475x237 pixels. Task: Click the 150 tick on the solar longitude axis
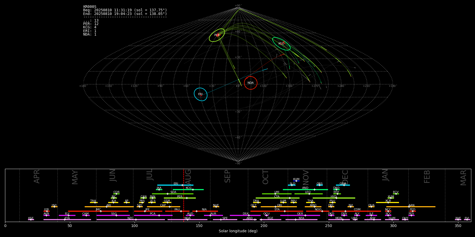tap(199, 226)
